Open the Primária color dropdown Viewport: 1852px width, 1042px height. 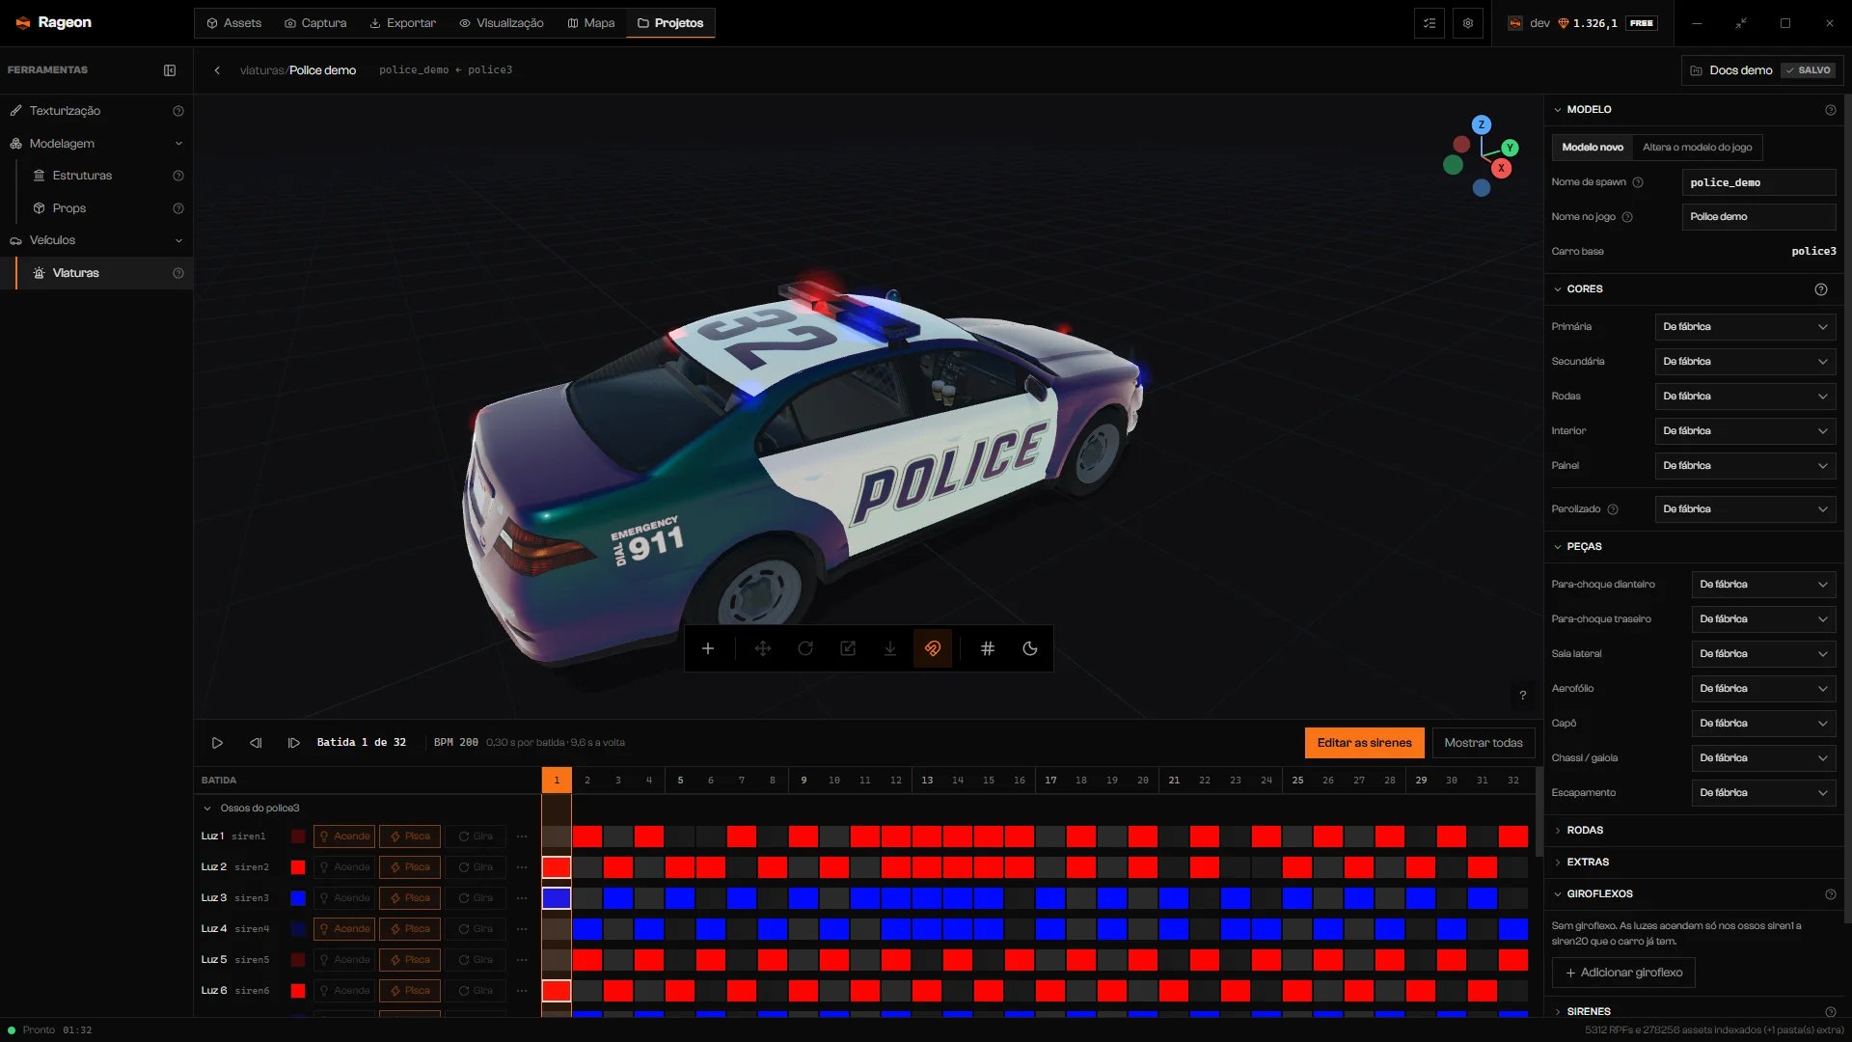(1745, 327)
